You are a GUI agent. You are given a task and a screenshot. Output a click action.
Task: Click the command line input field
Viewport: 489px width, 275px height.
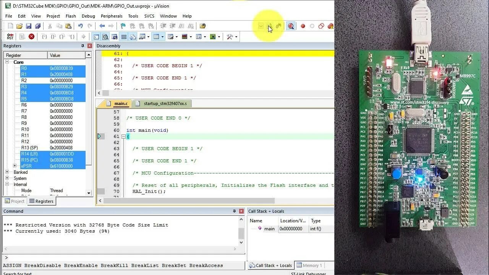pos(124,257)
